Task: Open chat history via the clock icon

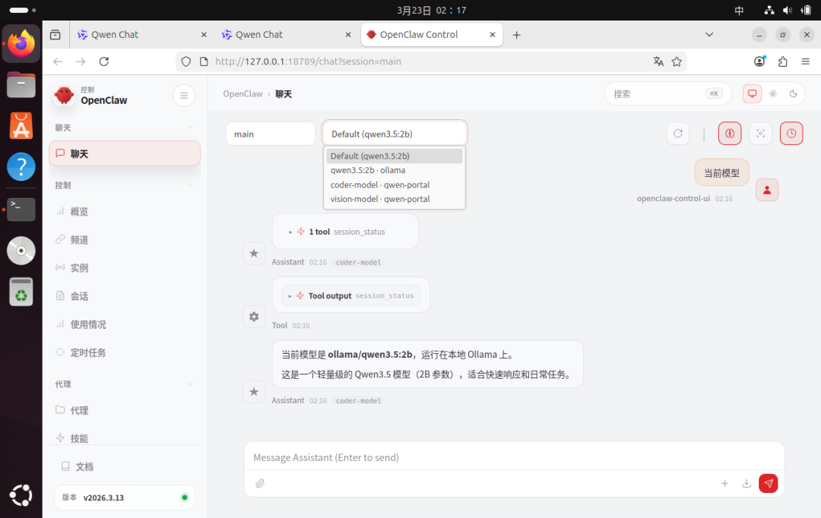Action: (791, 133)
